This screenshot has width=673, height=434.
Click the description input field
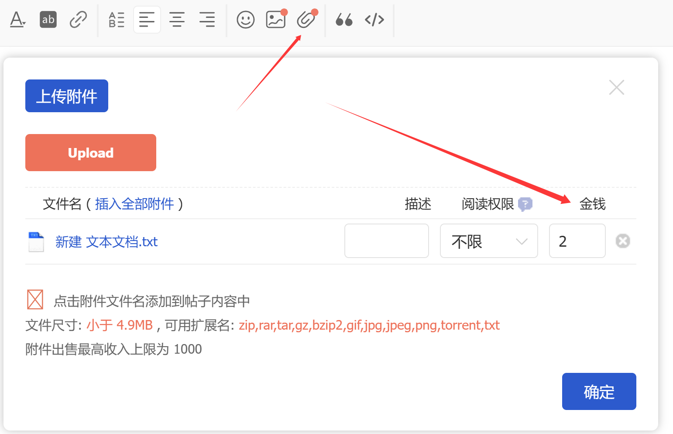click(x=387, y=241)
